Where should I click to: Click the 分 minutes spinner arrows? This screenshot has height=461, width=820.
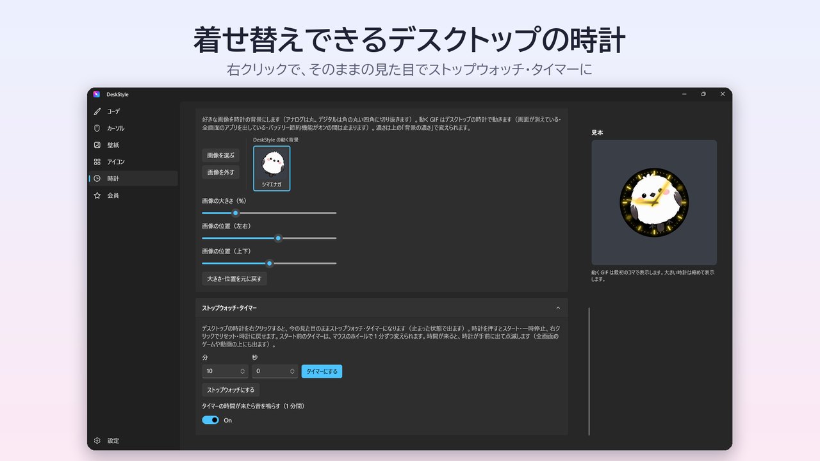coord(243,371)
